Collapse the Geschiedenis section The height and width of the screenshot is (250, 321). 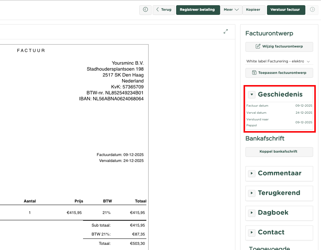(252, 95)
